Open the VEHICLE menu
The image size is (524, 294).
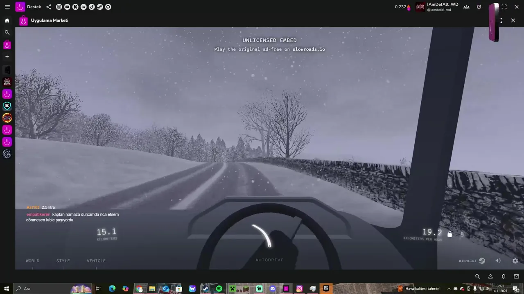[96, 261]
